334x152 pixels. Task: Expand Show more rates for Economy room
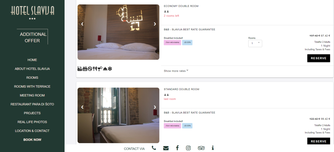tap(176, 71)
